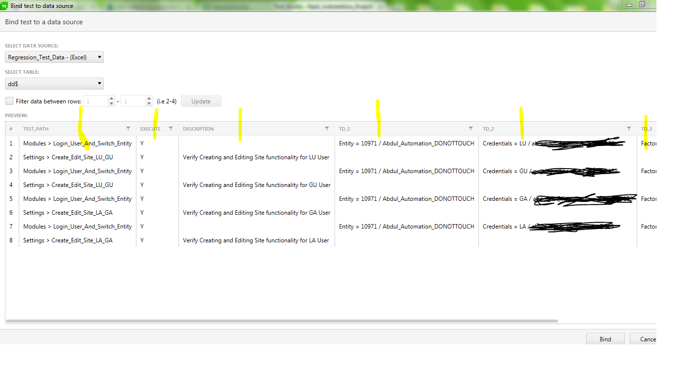Select row 8 Create_Edit_Site_LA_GA
The height and width of the screenshot is (371, 689).
68,240
